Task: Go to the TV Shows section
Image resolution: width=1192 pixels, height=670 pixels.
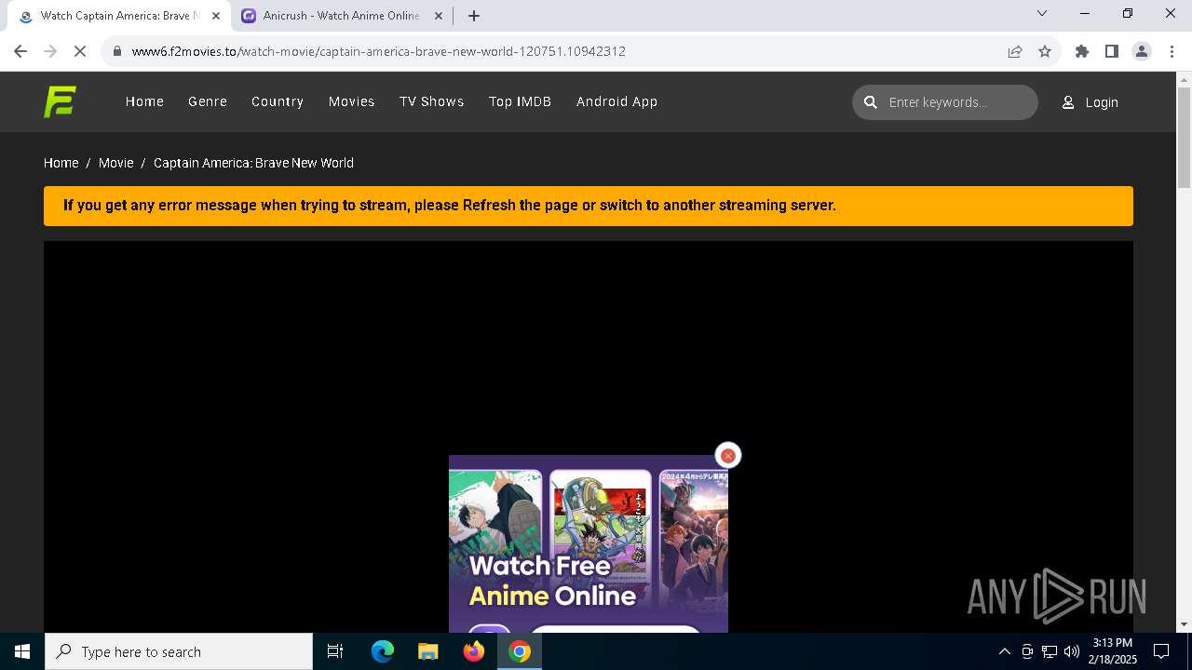Action: [432, 101]
